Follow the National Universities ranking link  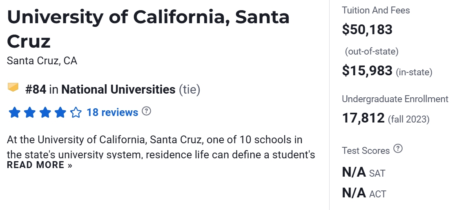(118, 90)
